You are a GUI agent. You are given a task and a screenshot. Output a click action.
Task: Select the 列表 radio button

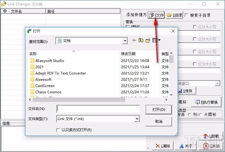[189, 115]
